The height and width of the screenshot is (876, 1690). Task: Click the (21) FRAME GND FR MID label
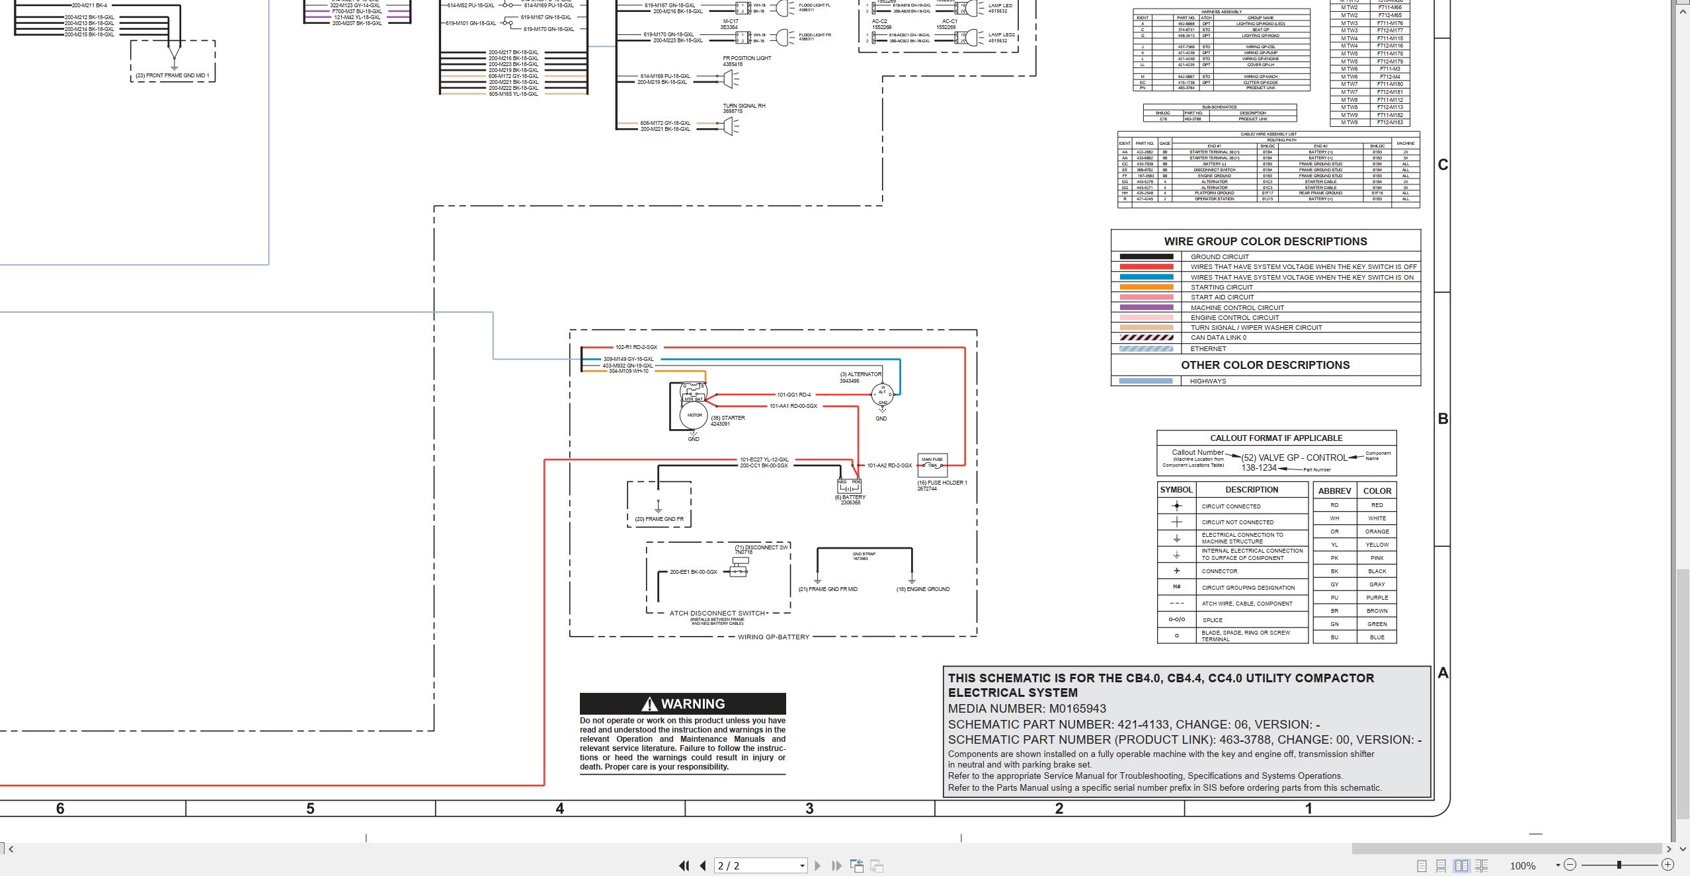click(x=828, y=589)
